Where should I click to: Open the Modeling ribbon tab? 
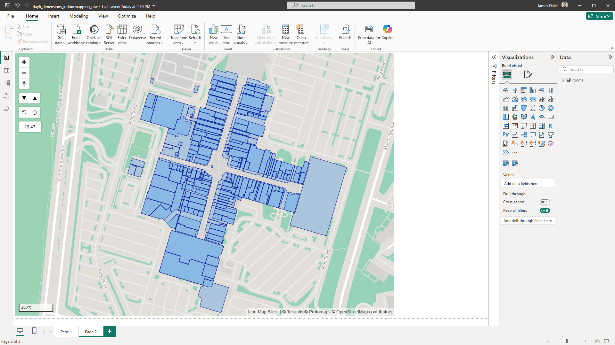click(79, 16)
